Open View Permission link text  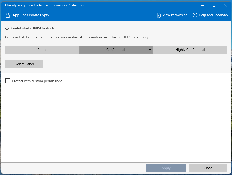175,15
